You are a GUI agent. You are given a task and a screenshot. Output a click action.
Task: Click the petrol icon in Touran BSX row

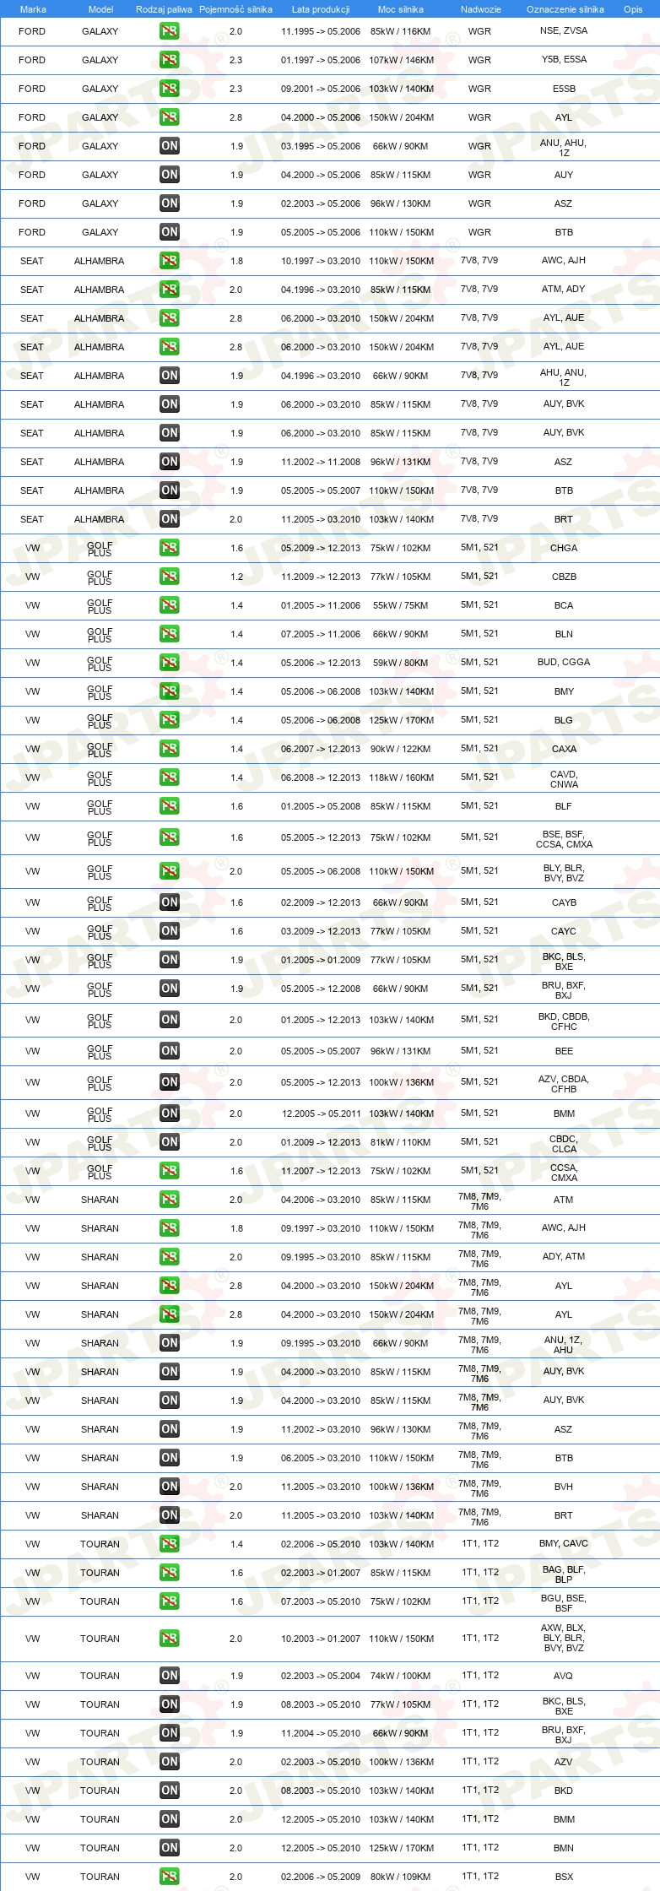170,1877
